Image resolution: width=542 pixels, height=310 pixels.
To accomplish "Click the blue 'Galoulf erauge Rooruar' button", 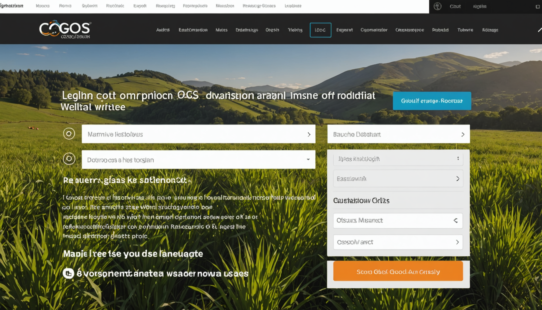I will click(x=432, y=101).
